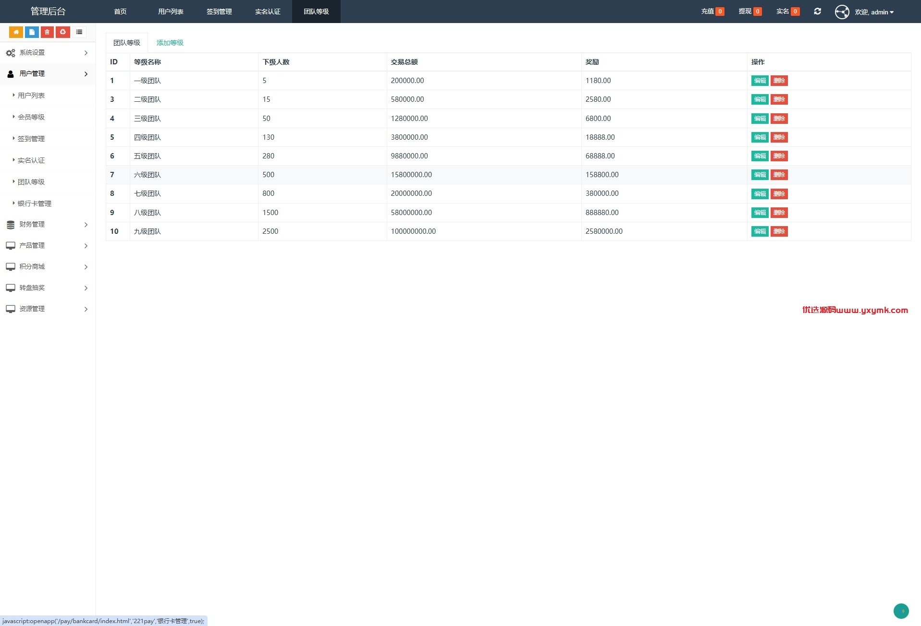Expand the 财务管理 sidebar section

tap(48, 225)
